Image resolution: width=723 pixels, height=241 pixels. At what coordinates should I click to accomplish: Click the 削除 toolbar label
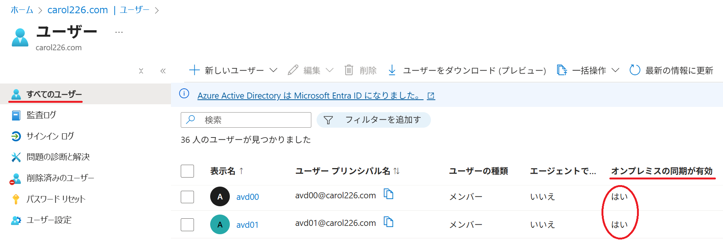pyautogui.click(x=368, y=71)
